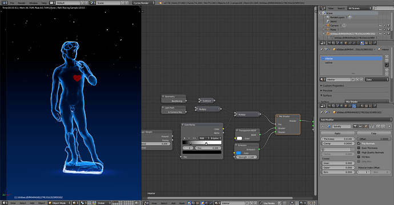Open the Cycles Render engine dropdown

[144, 3]
